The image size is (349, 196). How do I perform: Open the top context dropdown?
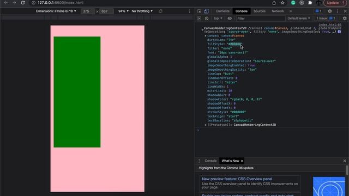coord(218,19)
